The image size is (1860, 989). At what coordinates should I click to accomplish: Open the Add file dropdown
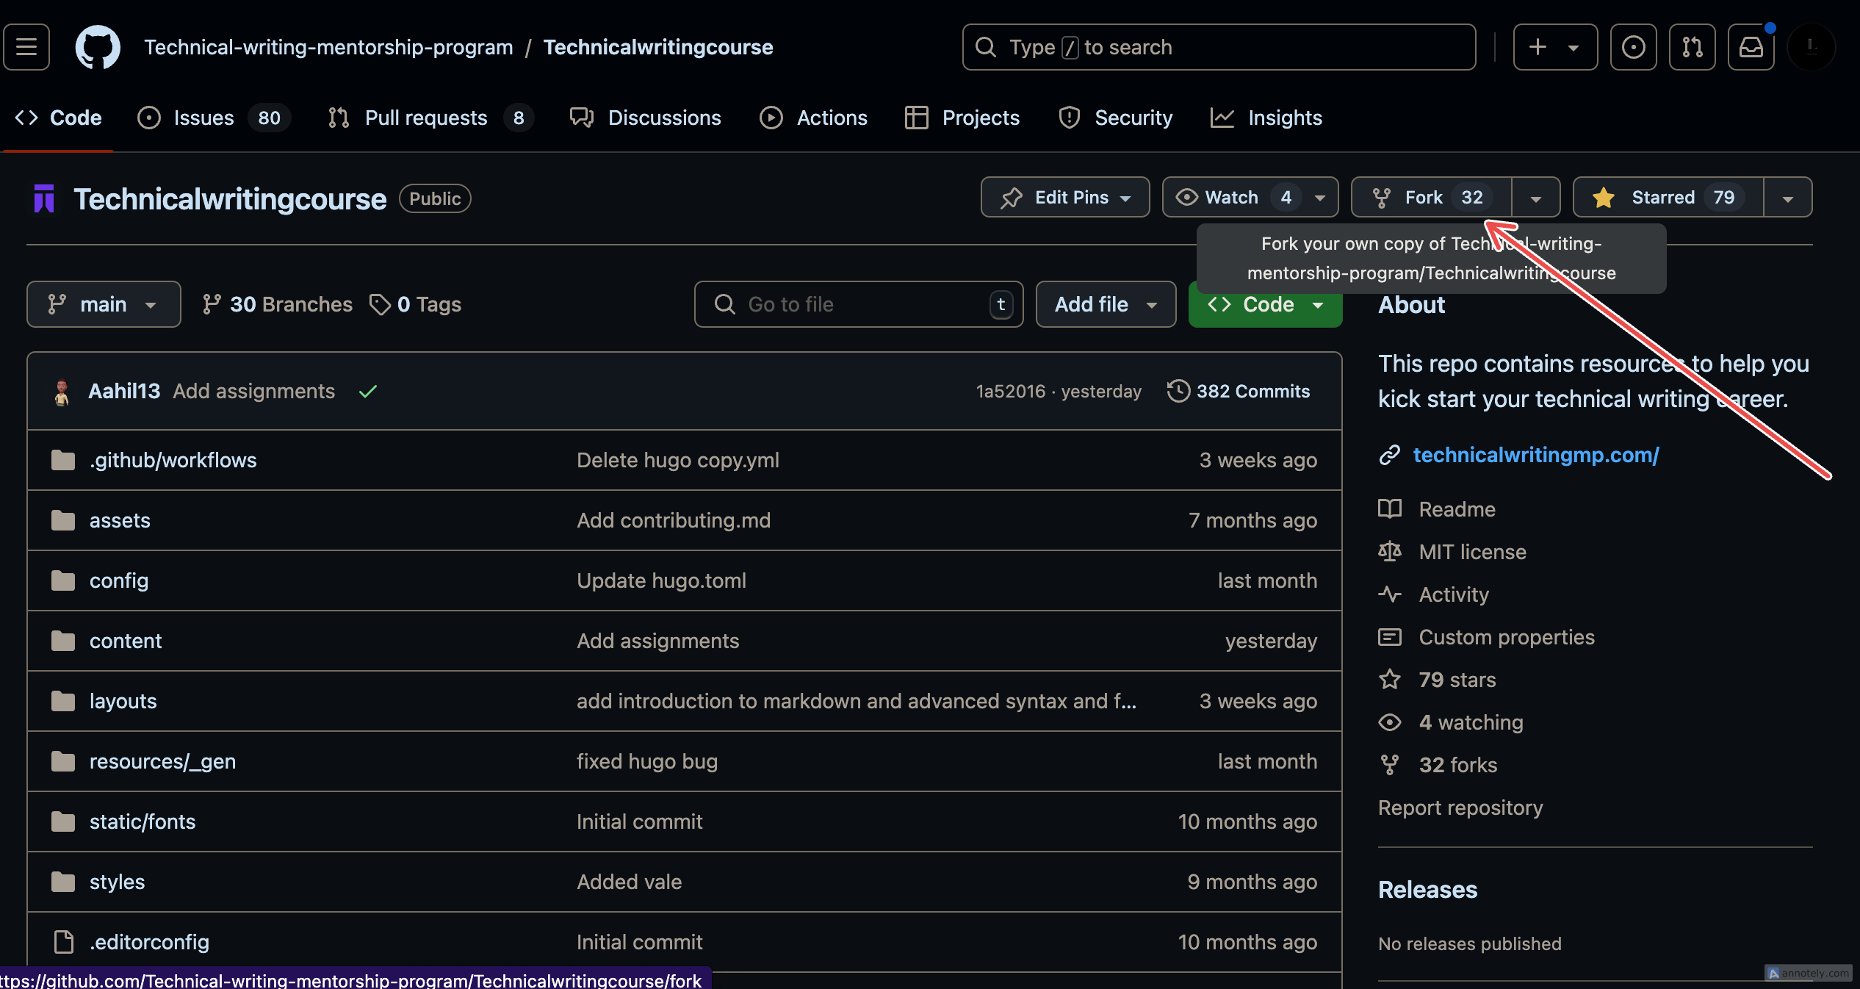pos(1106,304)
